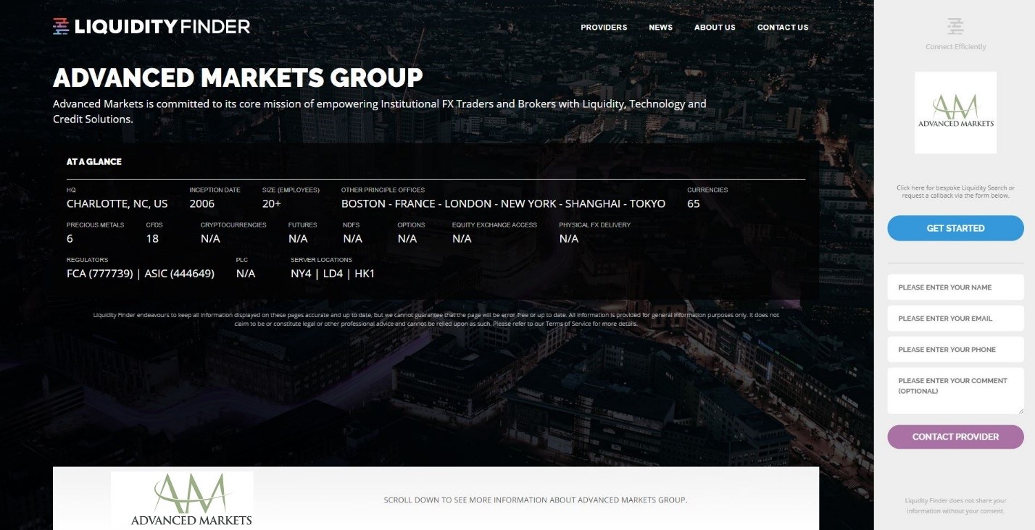
Task: Click the consent notice at sidebar bottom
Action: point(955,505)
